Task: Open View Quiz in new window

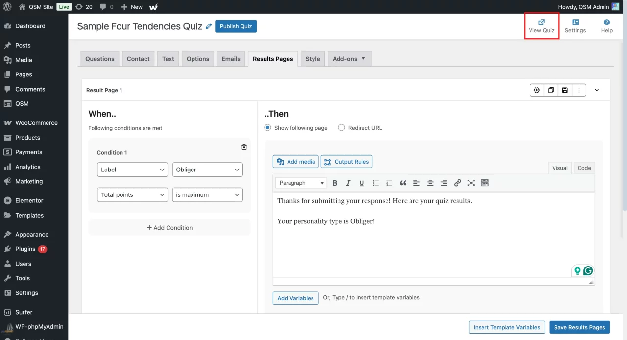Action: 541,26
